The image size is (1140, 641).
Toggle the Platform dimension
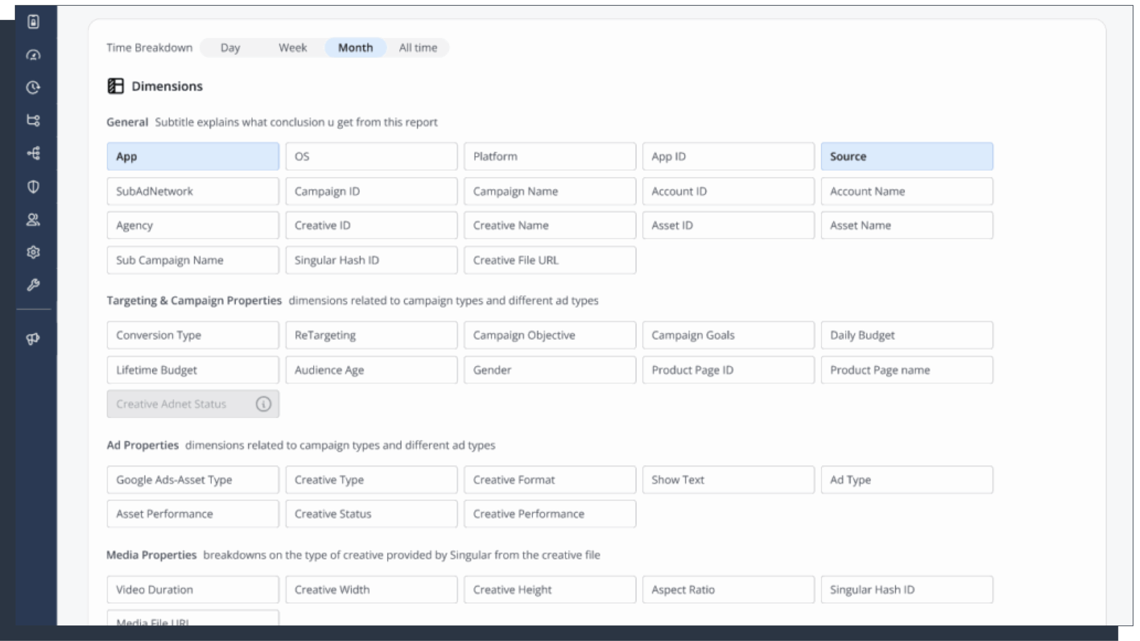tap(550, 156)
